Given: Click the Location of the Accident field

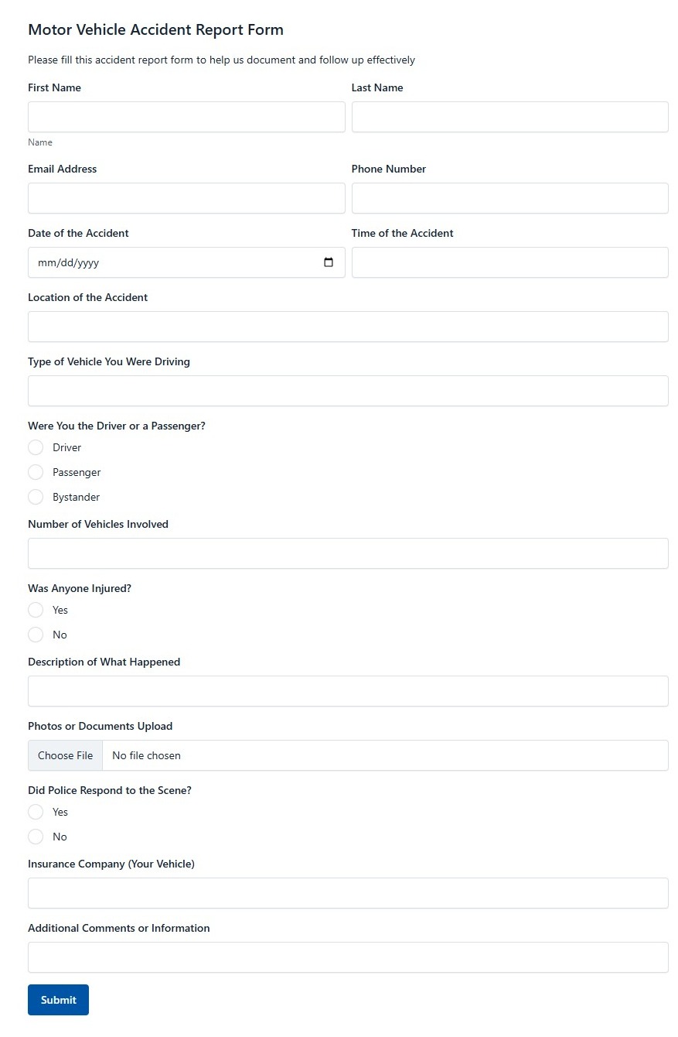Looking at the screenshot, I should point(348,327).
